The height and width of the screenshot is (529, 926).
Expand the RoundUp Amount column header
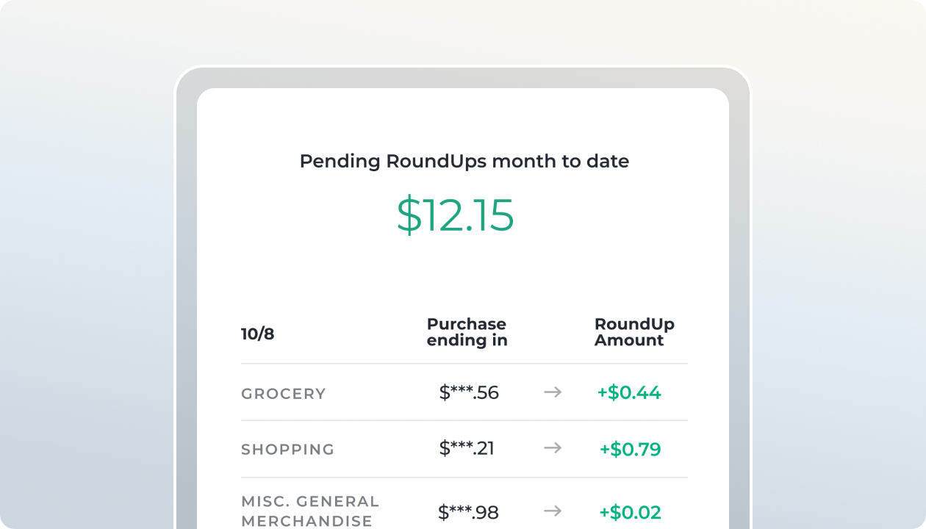(634, 332)
